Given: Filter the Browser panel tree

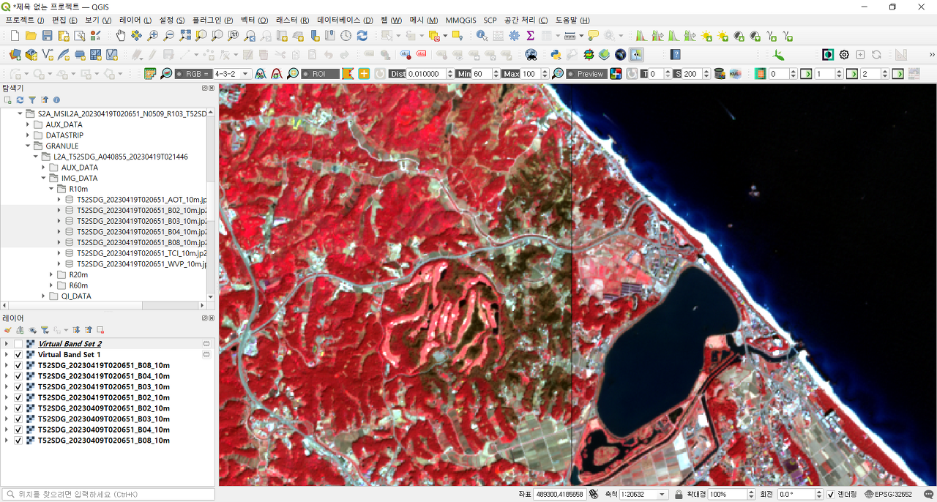Looking at the screenshot, I should (32, 100).
